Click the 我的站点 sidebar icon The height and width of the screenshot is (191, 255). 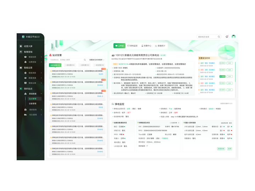21,88
